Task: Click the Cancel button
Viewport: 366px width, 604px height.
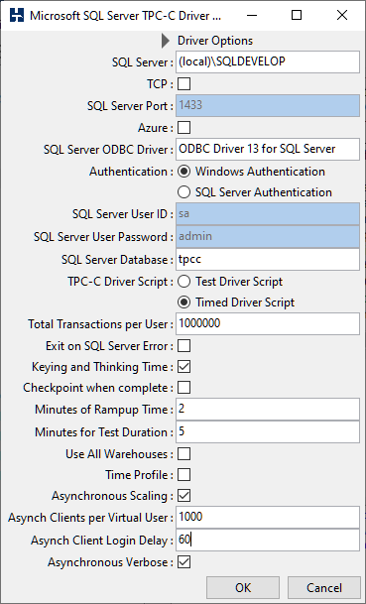Action: (324, 588)
